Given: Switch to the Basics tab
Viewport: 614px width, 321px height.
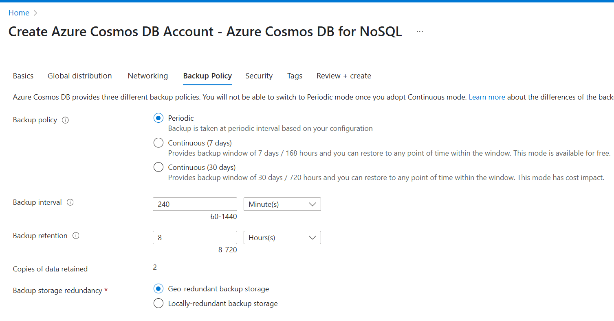Looking at the screenshot, I should [23, 76].
